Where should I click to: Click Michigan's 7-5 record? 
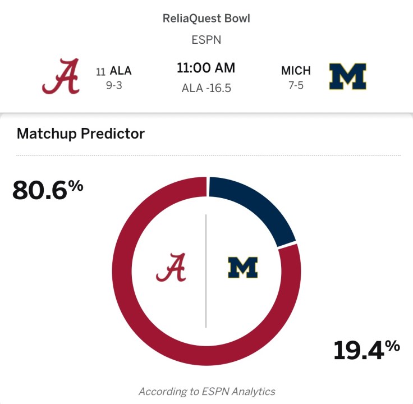[296, 87]
